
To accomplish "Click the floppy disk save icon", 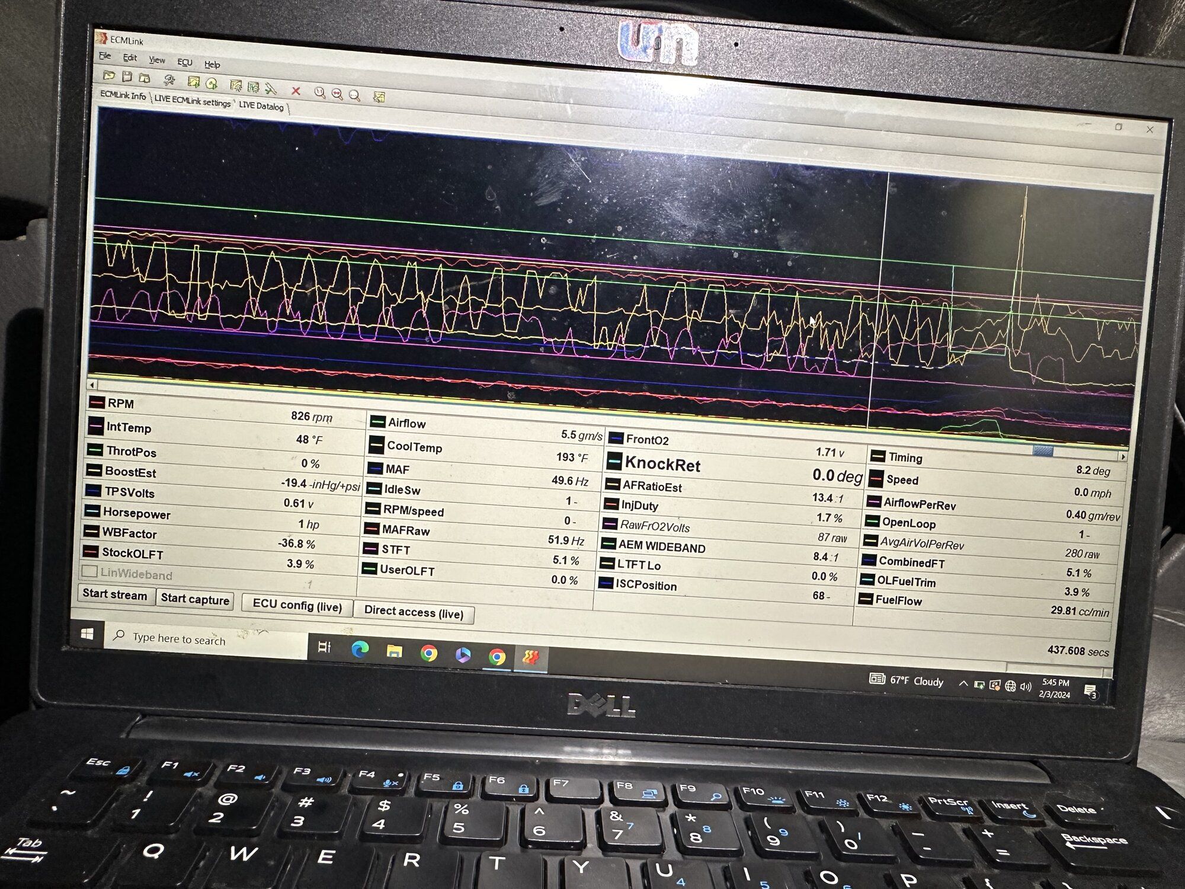I will pos(127,76).
